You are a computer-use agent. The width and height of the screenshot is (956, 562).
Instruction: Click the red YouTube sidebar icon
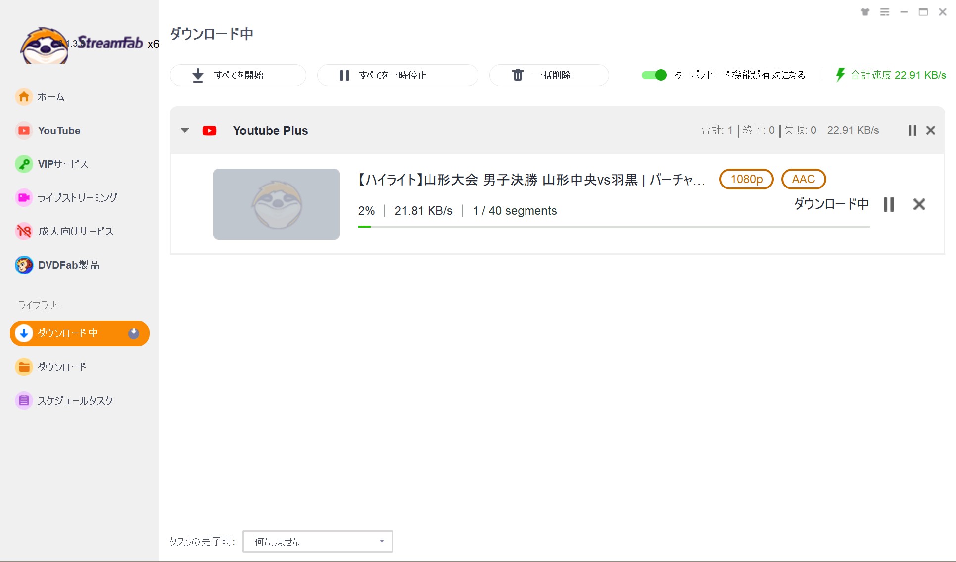(x=24, y=131)
